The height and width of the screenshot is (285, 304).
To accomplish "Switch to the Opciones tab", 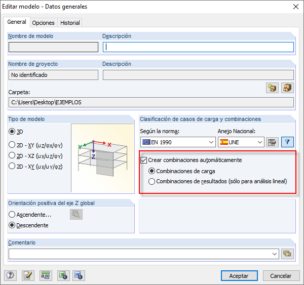I will [x=43, y=23].
